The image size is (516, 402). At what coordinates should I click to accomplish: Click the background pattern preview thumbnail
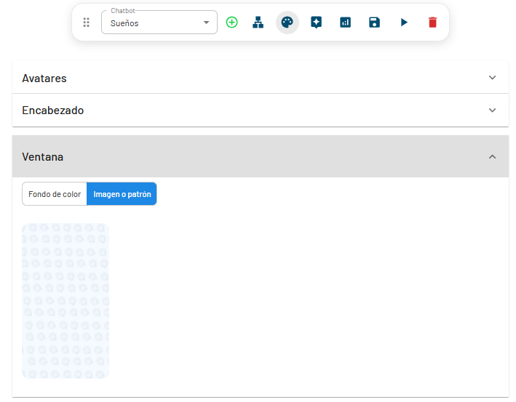click(x=66, y=301)
